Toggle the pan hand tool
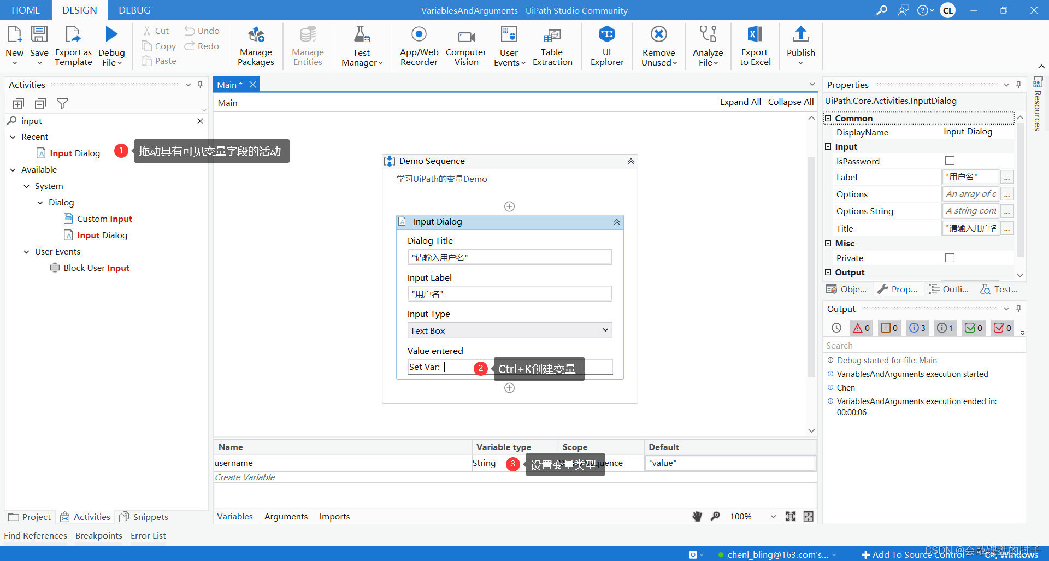The width and height of the screenshot is (1049, 561). (x=697, y=517)
